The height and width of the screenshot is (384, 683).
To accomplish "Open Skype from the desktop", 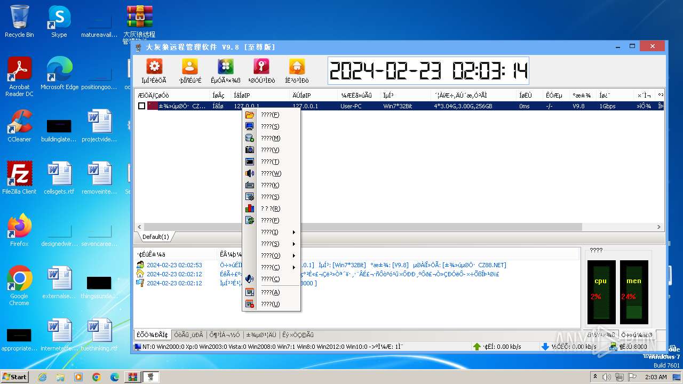I will [59, 22].
